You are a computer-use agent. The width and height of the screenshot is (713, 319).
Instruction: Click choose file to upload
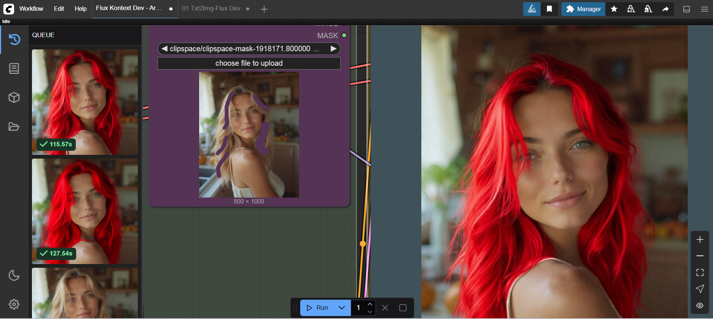(x=249, y=63)
